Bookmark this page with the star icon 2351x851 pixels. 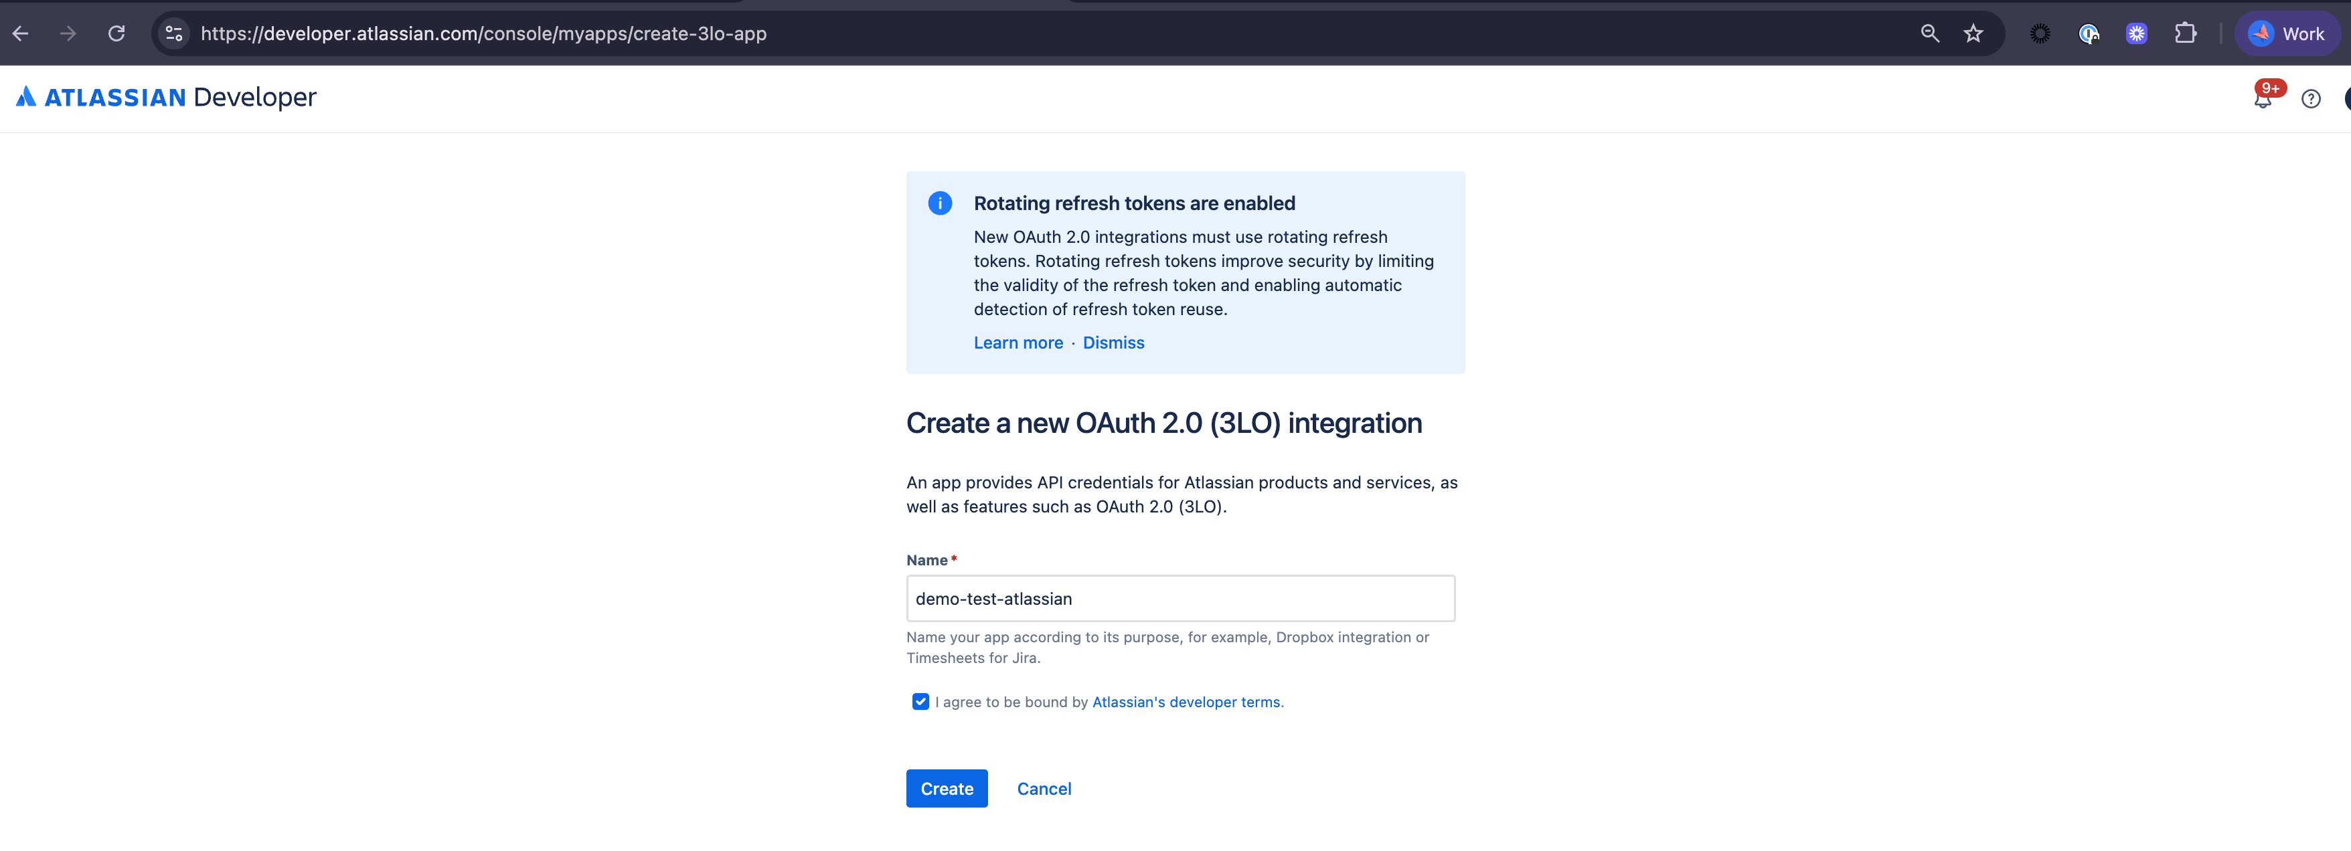(x=1973, y=33)
